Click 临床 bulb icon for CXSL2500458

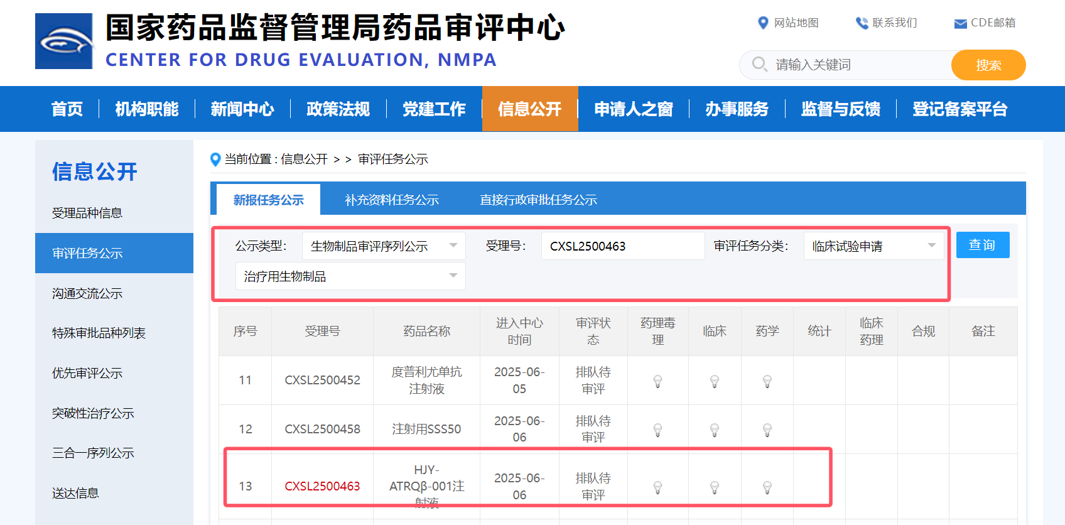714,430
